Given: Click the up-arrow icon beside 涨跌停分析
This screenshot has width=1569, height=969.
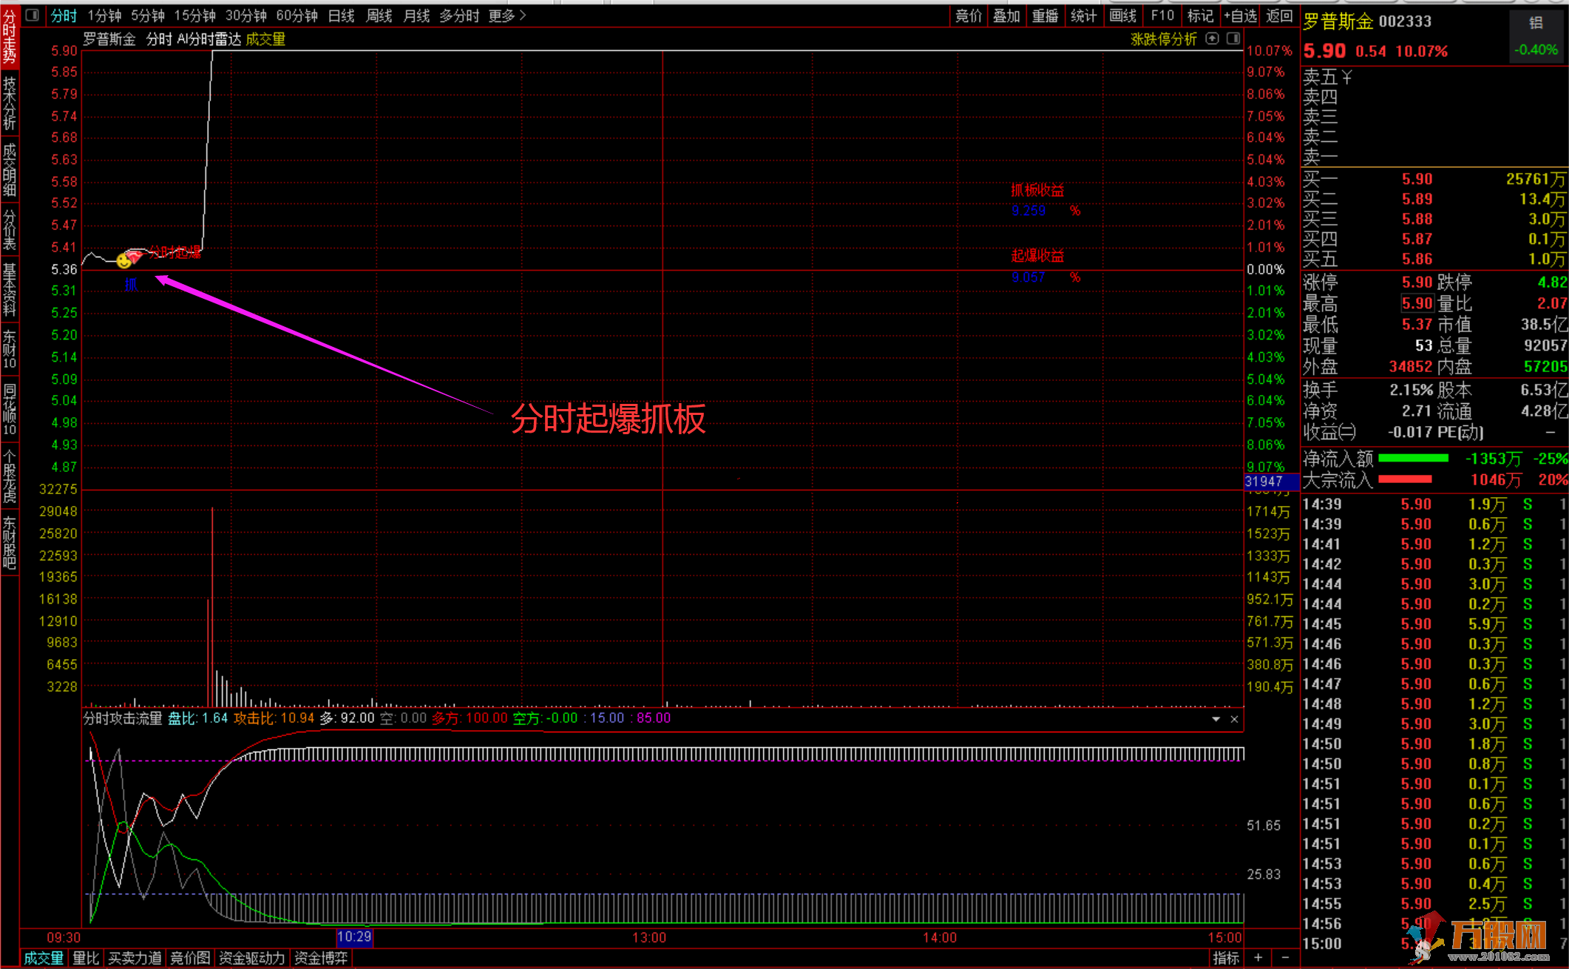Looking at the screenshot, I should (1212, 38).
